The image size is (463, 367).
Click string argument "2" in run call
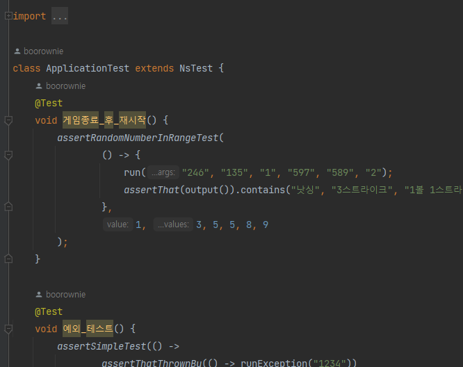373,172
